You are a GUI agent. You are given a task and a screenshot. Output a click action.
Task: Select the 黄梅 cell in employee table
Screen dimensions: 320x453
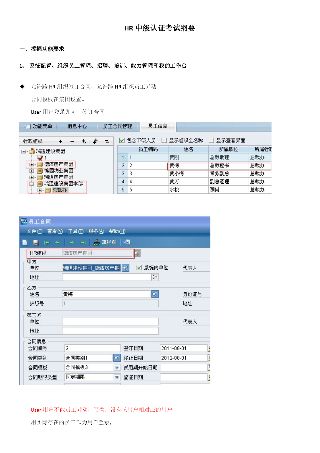pos(188,166)
